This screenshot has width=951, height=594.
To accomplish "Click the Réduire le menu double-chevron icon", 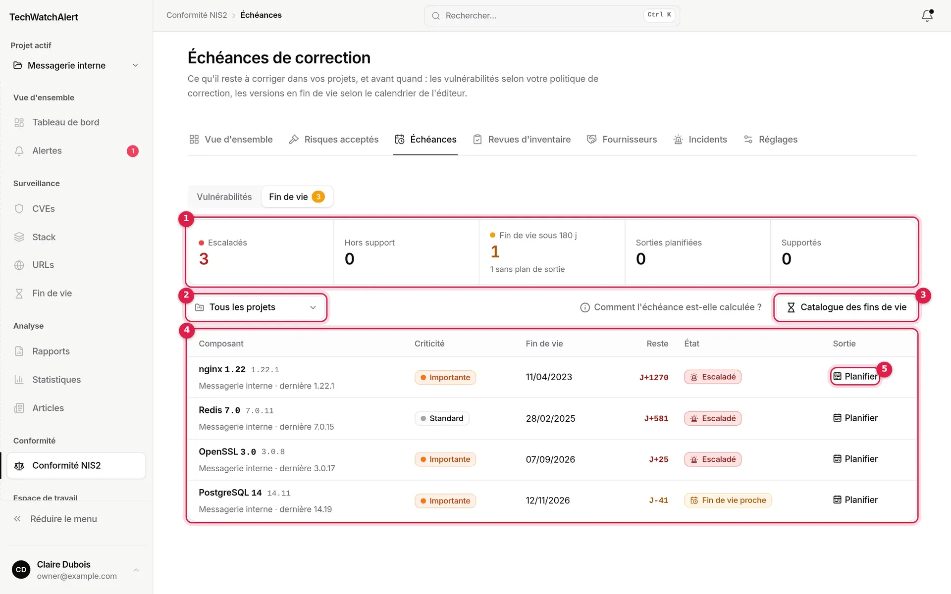I will pyautogui.click(x=17, y=519).
